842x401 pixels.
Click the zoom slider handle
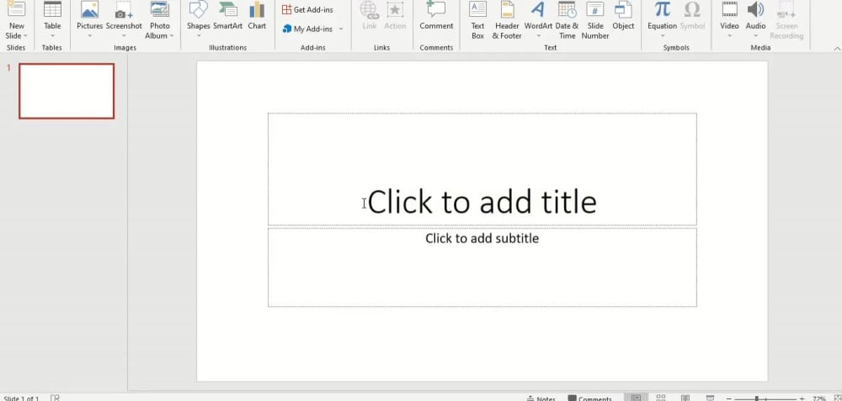[x=757, y=398]
